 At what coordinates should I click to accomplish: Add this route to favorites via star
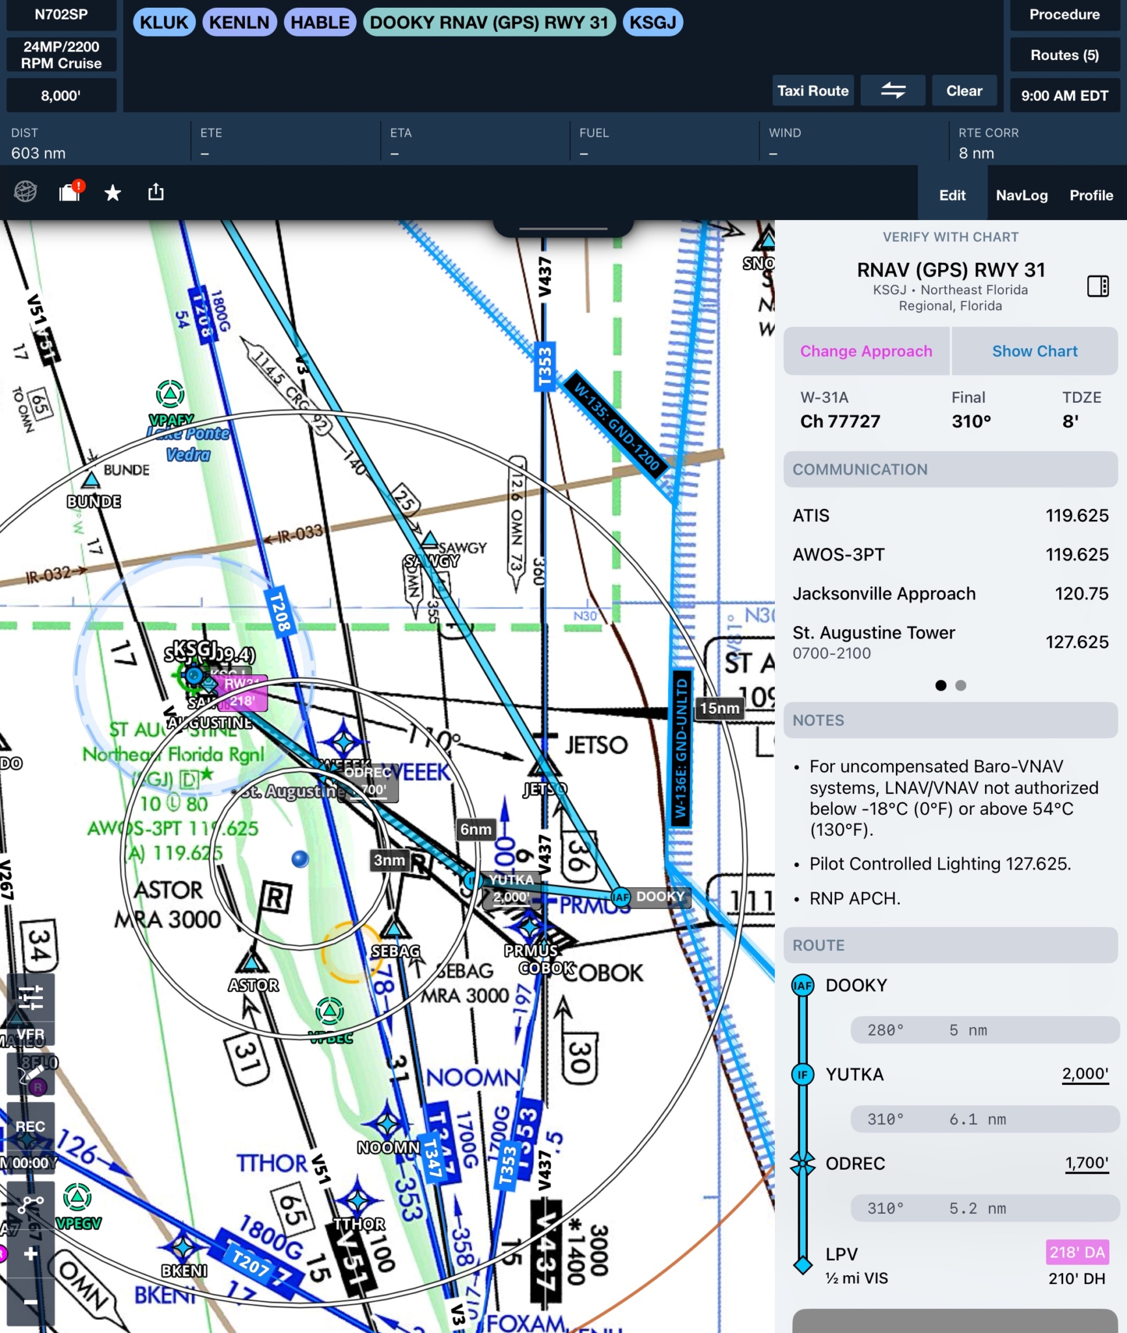pos(113,193)
